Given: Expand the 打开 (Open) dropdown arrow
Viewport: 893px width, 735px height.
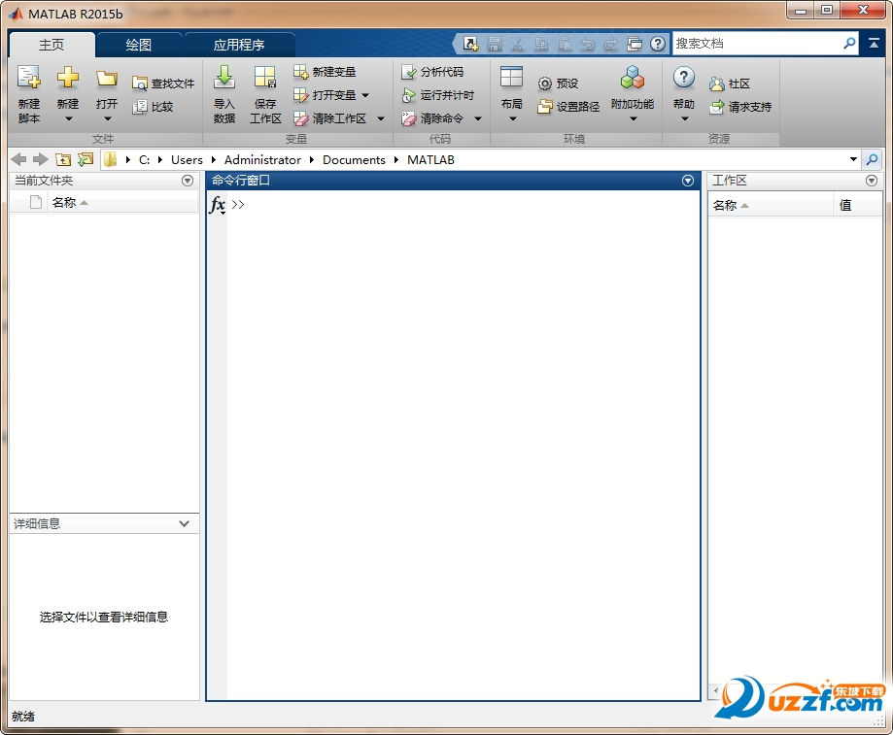Looking at the screenshot, I should tap(108, 118).
